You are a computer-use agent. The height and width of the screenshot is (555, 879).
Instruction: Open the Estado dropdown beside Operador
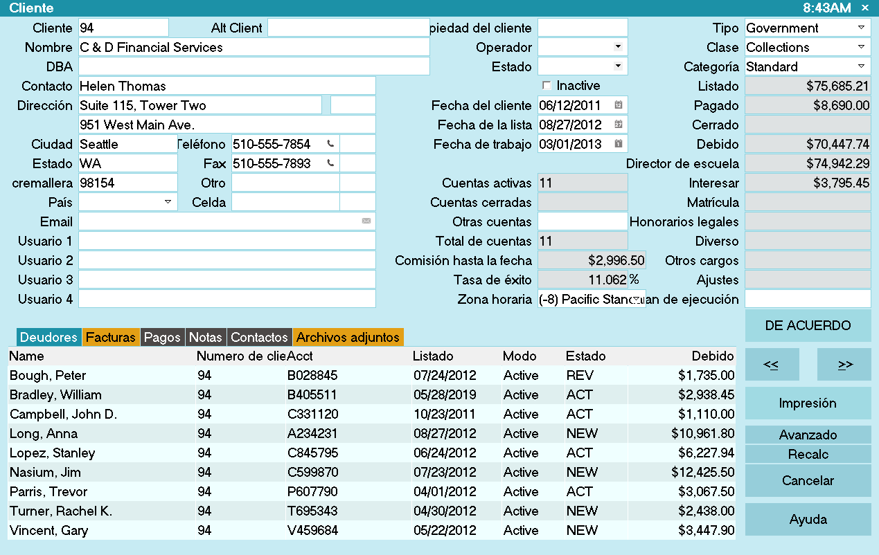click(617, 66)
